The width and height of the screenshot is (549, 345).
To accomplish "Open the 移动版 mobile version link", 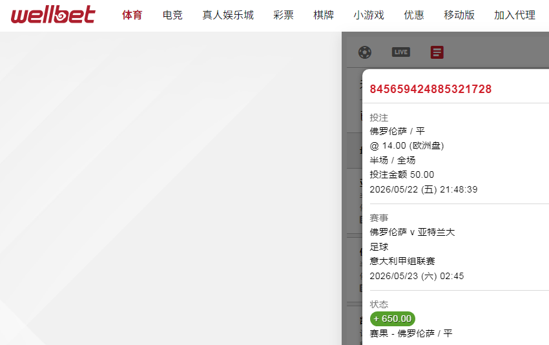I will coord(459,15).
